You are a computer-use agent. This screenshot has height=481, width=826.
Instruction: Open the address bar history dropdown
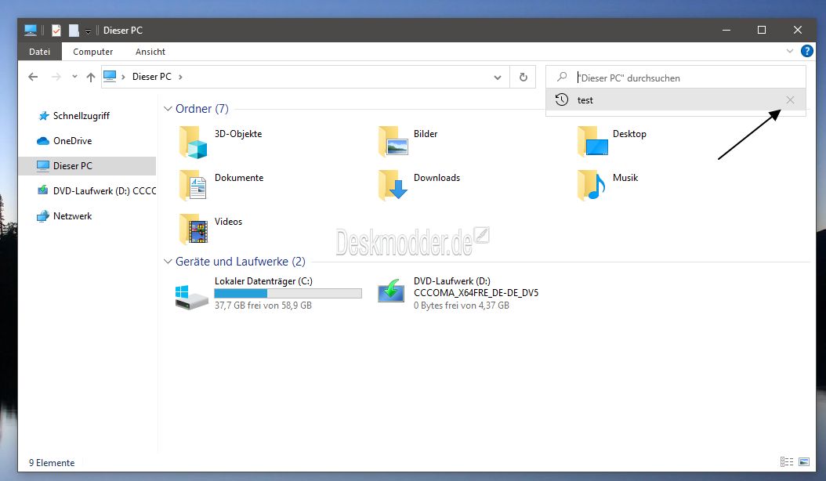(498, 78)
